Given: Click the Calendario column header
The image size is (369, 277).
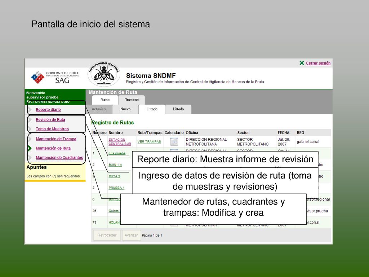Looking at the screenshot, I should pos(174,133).
